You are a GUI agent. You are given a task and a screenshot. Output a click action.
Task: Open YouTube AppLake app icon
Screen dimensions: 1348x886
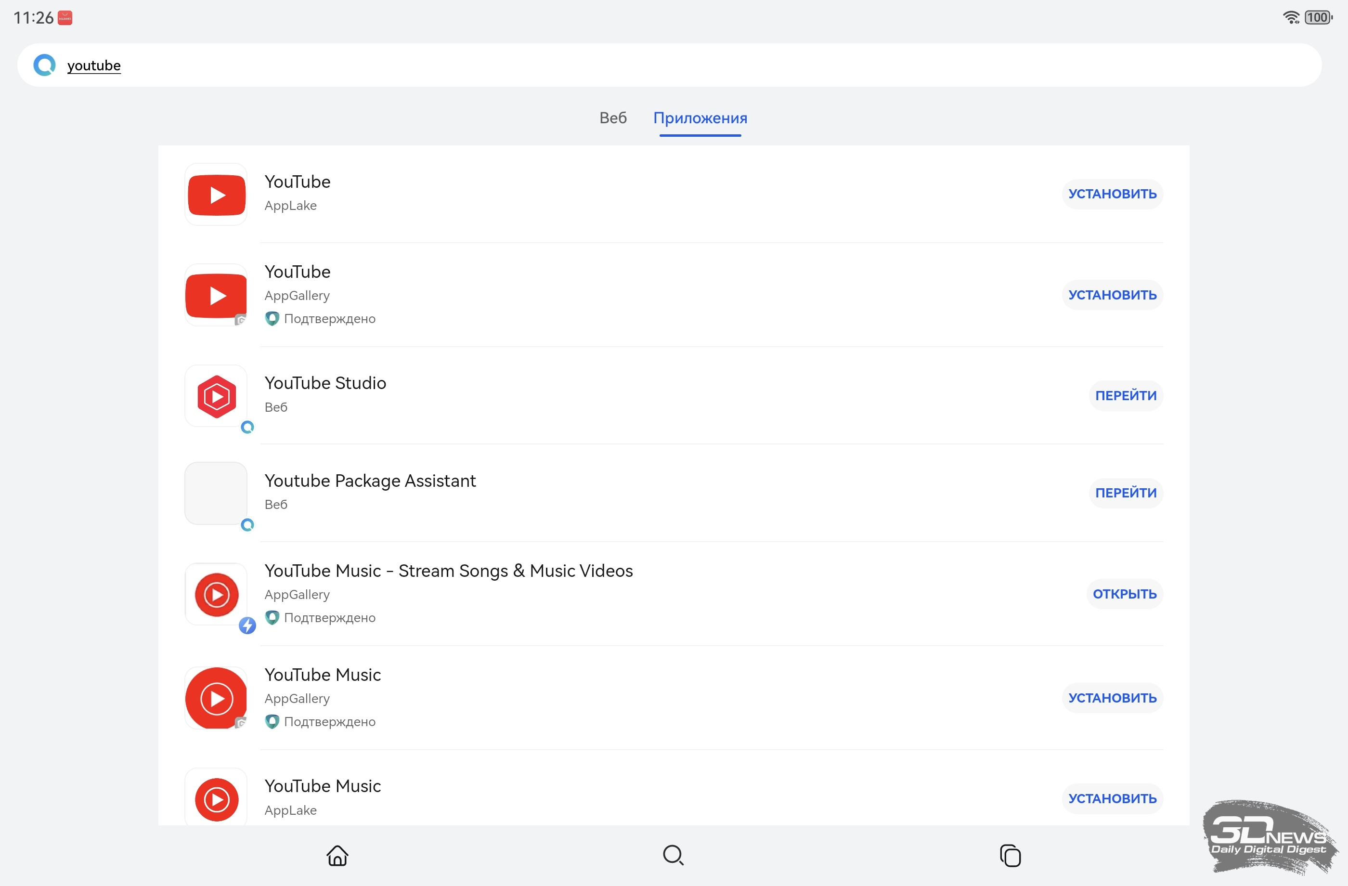pyautogui.click(x=216, y=195)
